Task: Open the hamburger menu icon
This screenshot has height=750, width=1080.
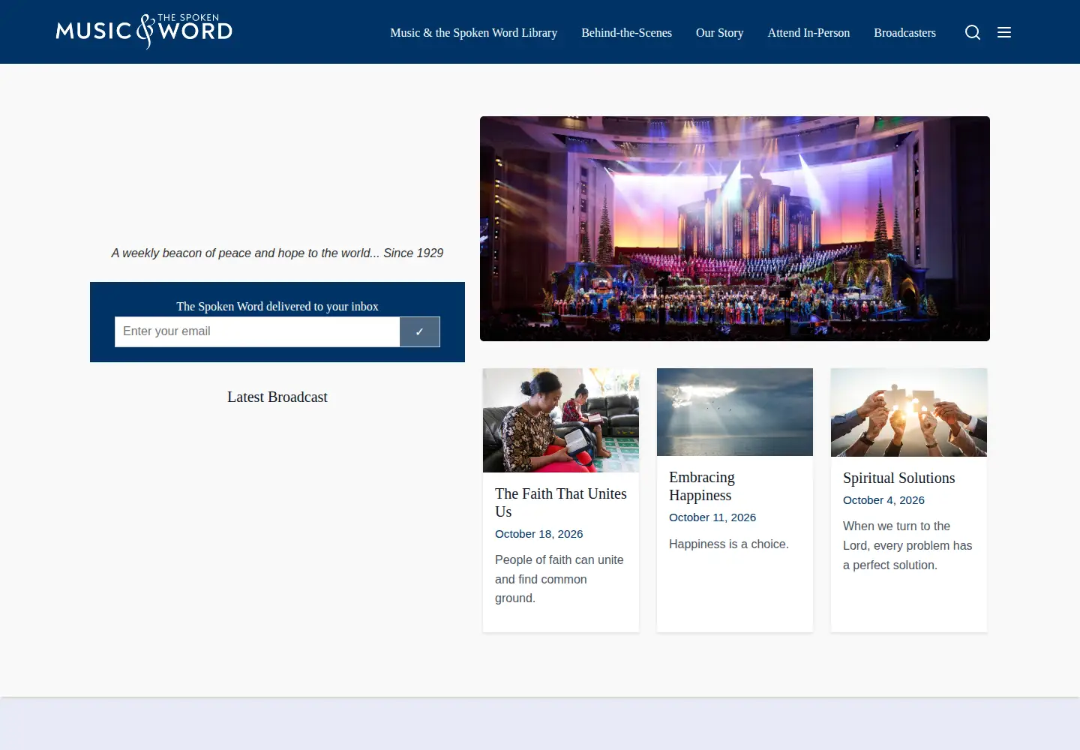Action: tap(1004, 32)
